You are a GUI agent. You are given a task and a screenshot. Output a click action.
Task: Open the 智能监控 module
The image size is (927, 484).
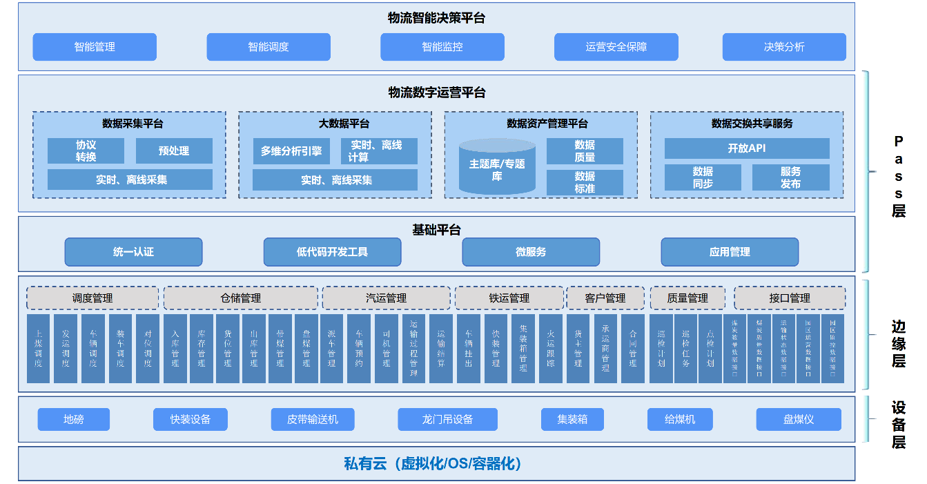pyautogui.click(x=442, y=47)
